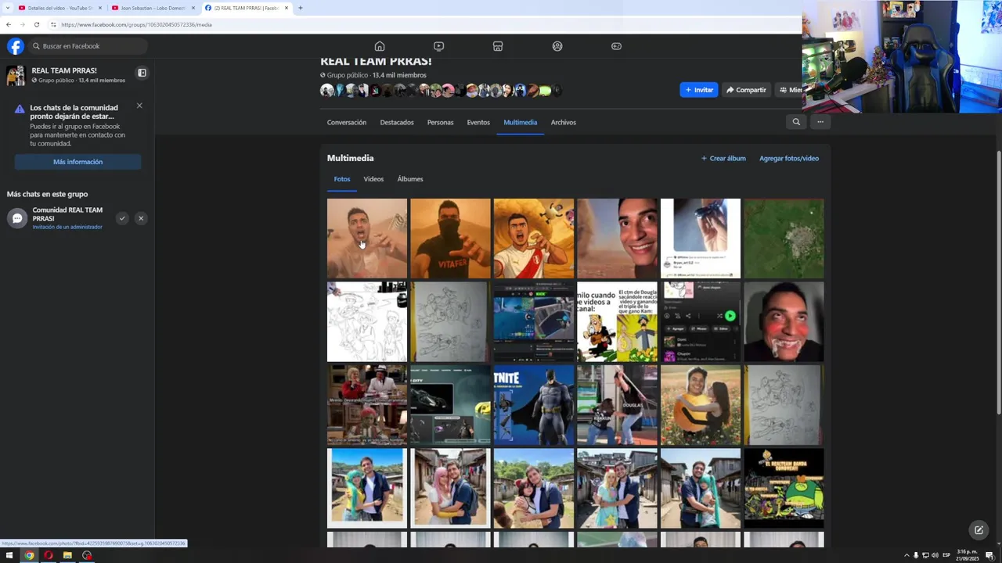Click Agregar fotos/video link

[789, 158]
